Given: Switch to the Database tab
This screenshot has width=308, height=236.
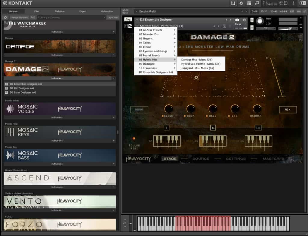Looking at the screenshot, I should (60, 11).
